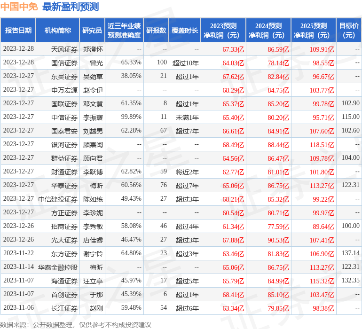Click the 2023-11-06 report date
362x329 pixels.
click(x=18, y=307)
